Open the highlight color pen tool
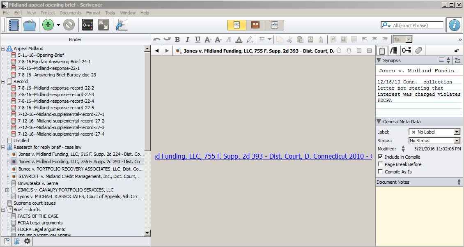Screen dimensions: 464x247 point(250,39)
